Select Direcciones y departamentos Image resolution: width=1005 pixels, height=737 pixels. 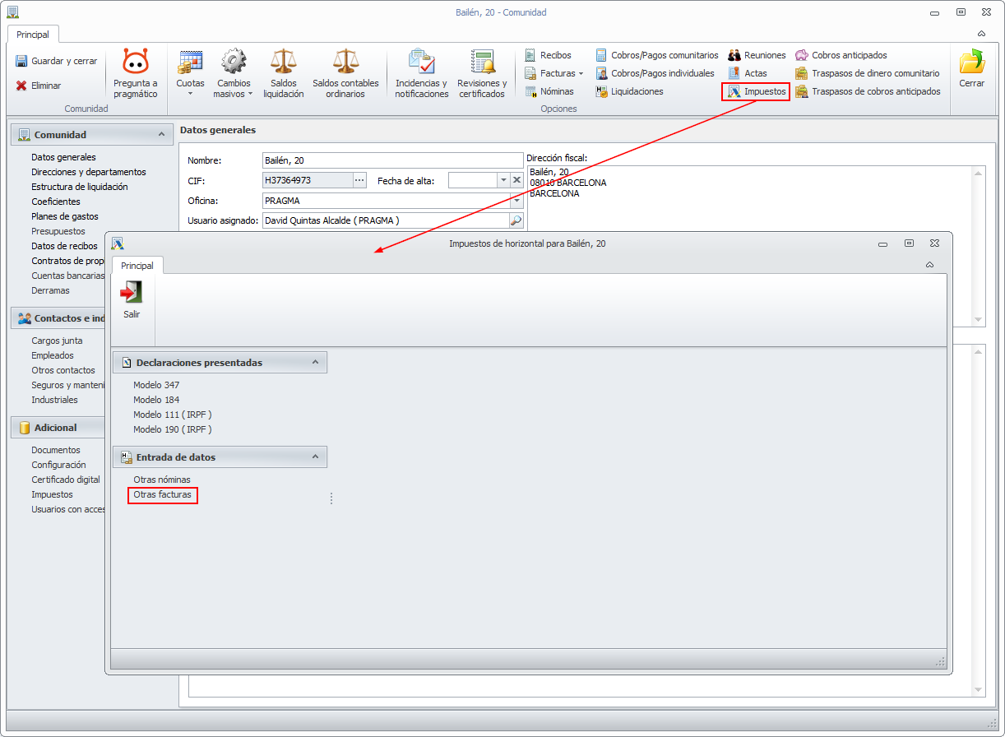click(89, 172)
